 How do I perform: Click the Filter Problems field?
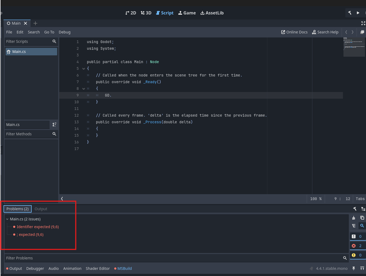(176, 258)
